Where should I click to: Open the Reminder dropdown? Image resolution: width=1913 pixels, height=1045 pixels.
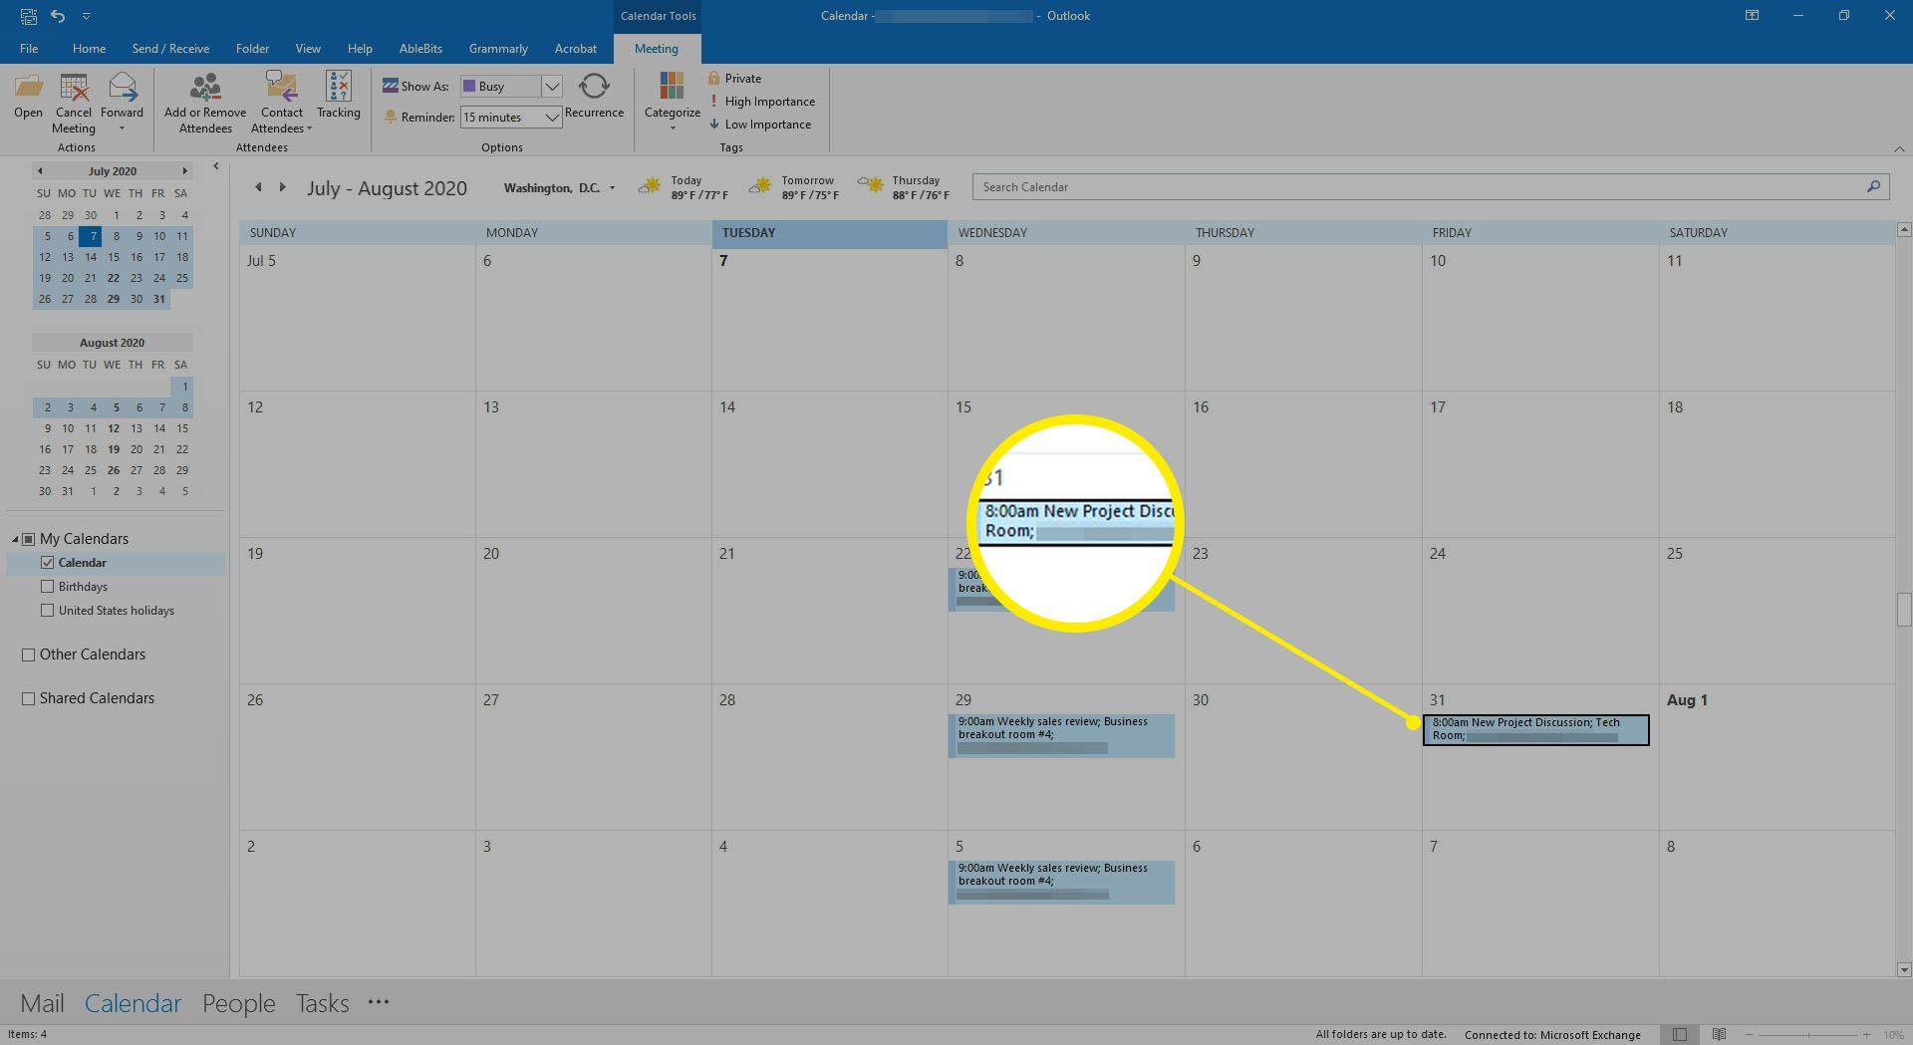(552, 118)
